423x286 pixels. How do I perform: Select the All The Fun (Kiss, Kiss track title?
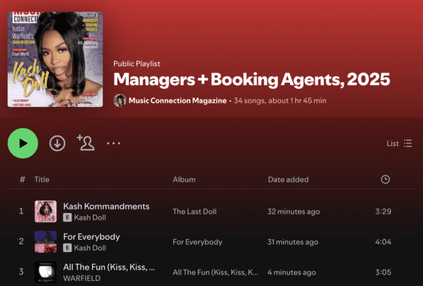point(109,267)
